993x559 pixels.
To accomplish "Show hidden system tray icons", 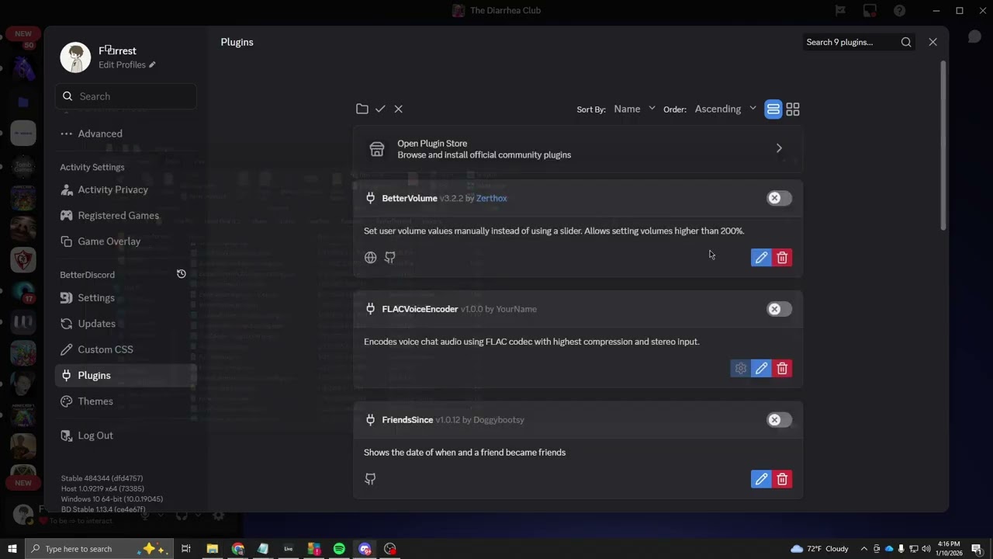I will tap(863, 549).
